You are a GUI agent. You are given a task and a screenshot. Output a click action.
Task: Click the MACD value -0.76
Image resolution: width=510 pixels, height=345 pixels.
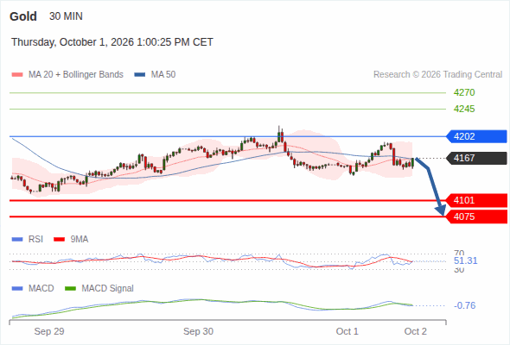[x=464, y=305]
